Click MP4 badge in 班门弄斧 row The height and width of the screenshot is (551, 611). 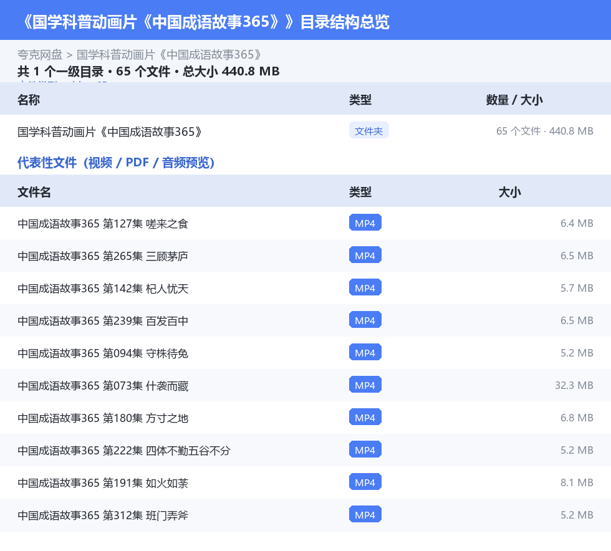[365, 514]
